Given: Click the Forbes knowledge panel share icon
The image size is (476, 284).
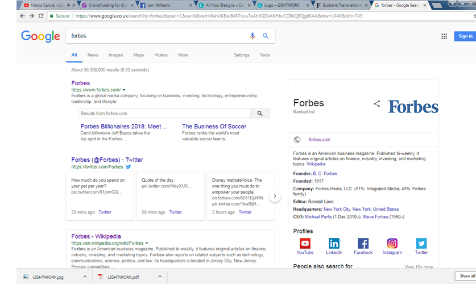Looking at the screenshot, I should tap(376, 103).
